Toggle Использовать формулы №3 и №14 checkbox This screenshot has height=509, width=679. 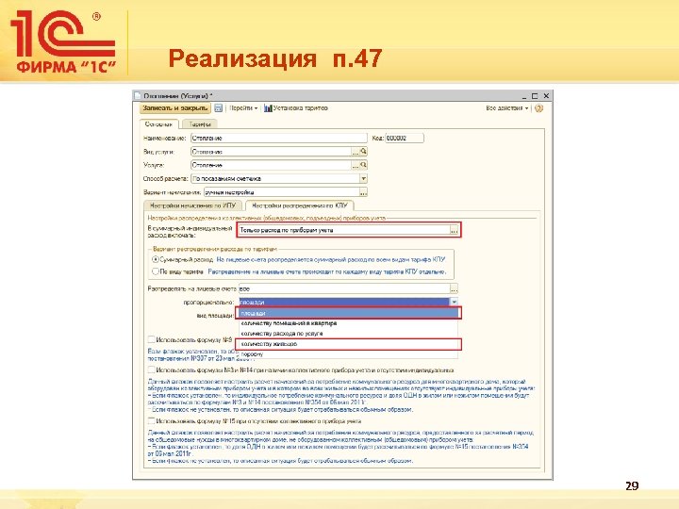click(151, 370)
